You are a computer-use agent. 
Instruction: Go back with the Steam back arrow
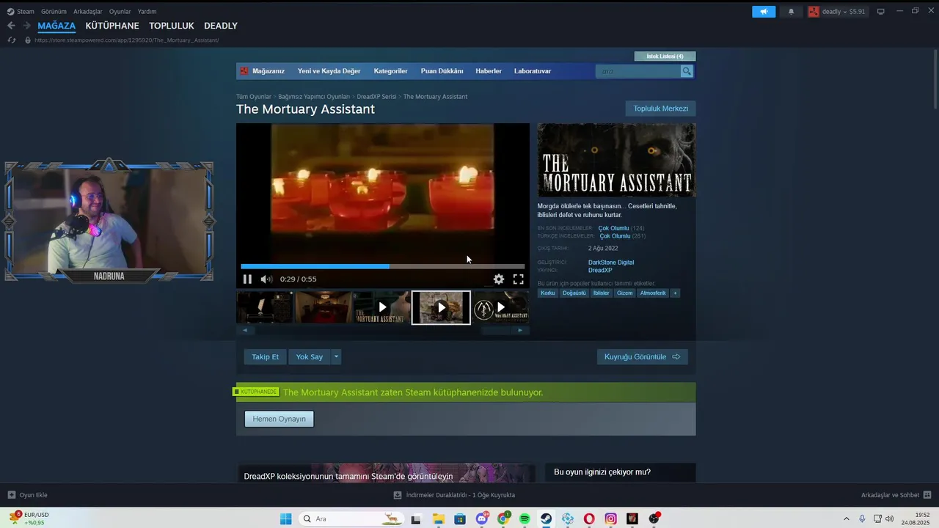click(x=11, y=26)
